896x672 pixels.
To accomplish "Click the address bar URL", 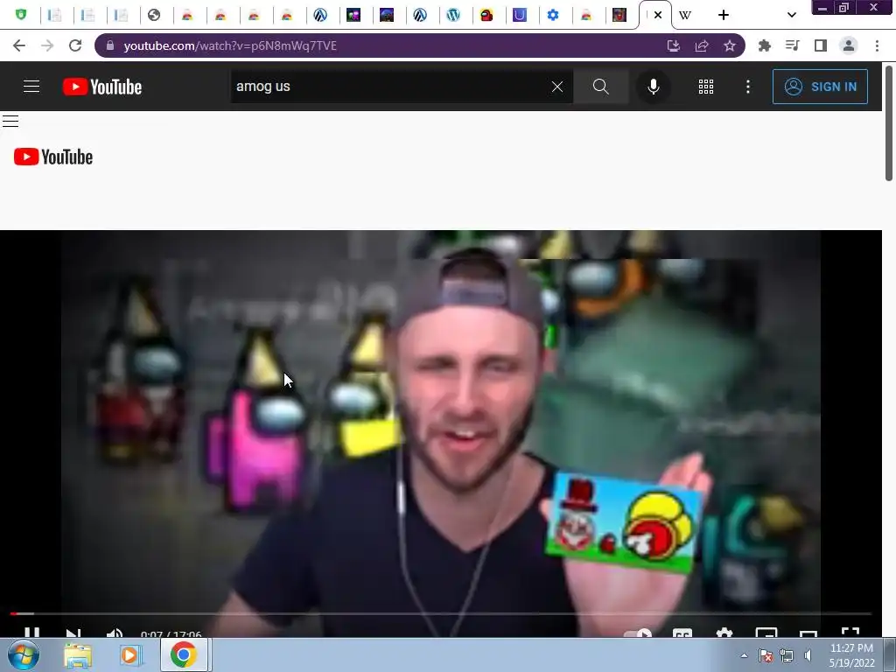I will [230, 45].
